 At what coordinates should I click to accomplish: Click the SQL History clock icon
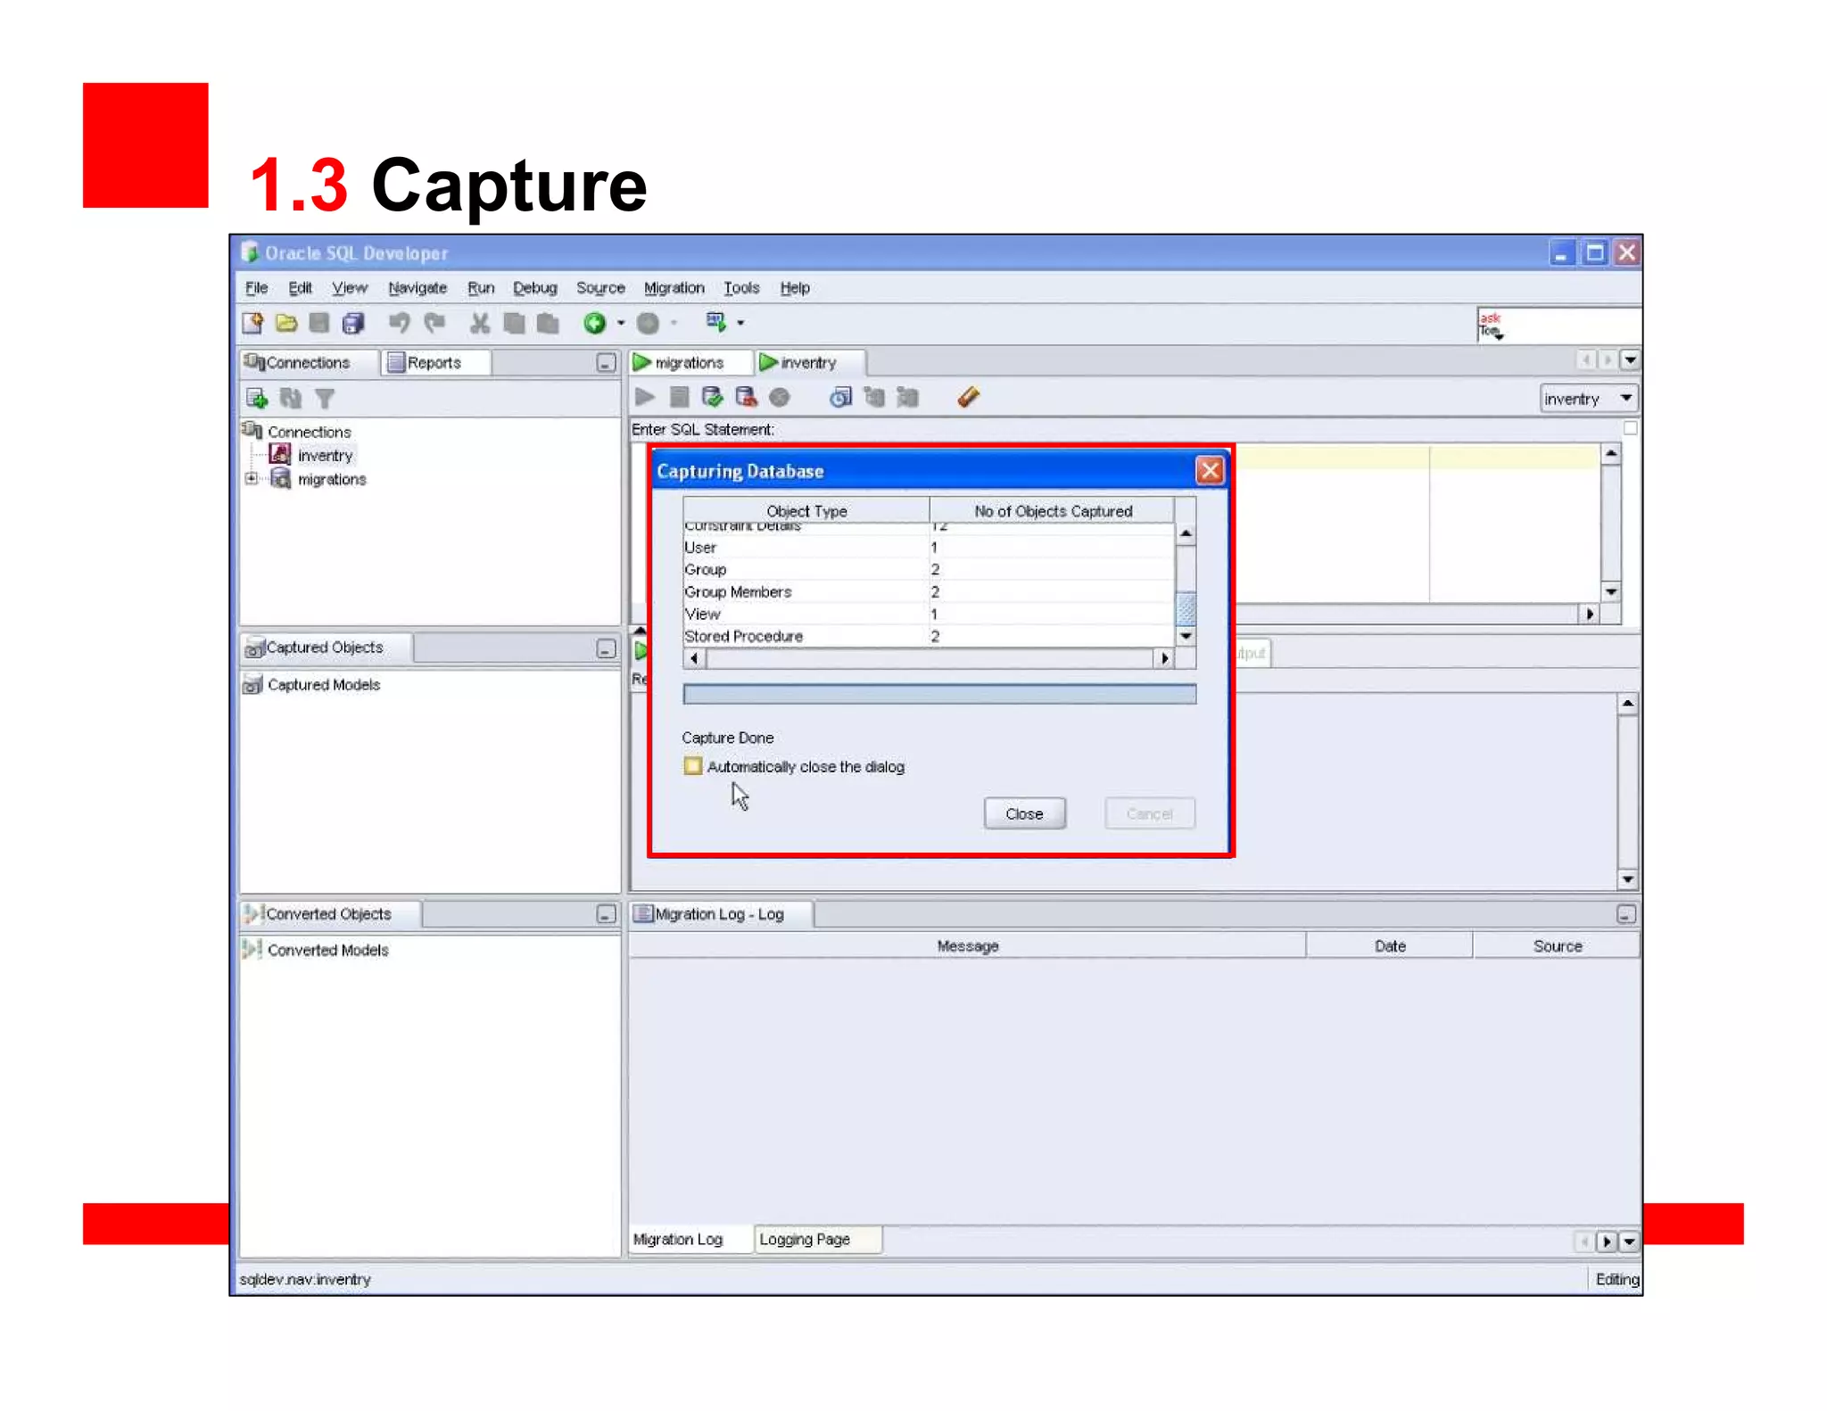coord(840,397)
